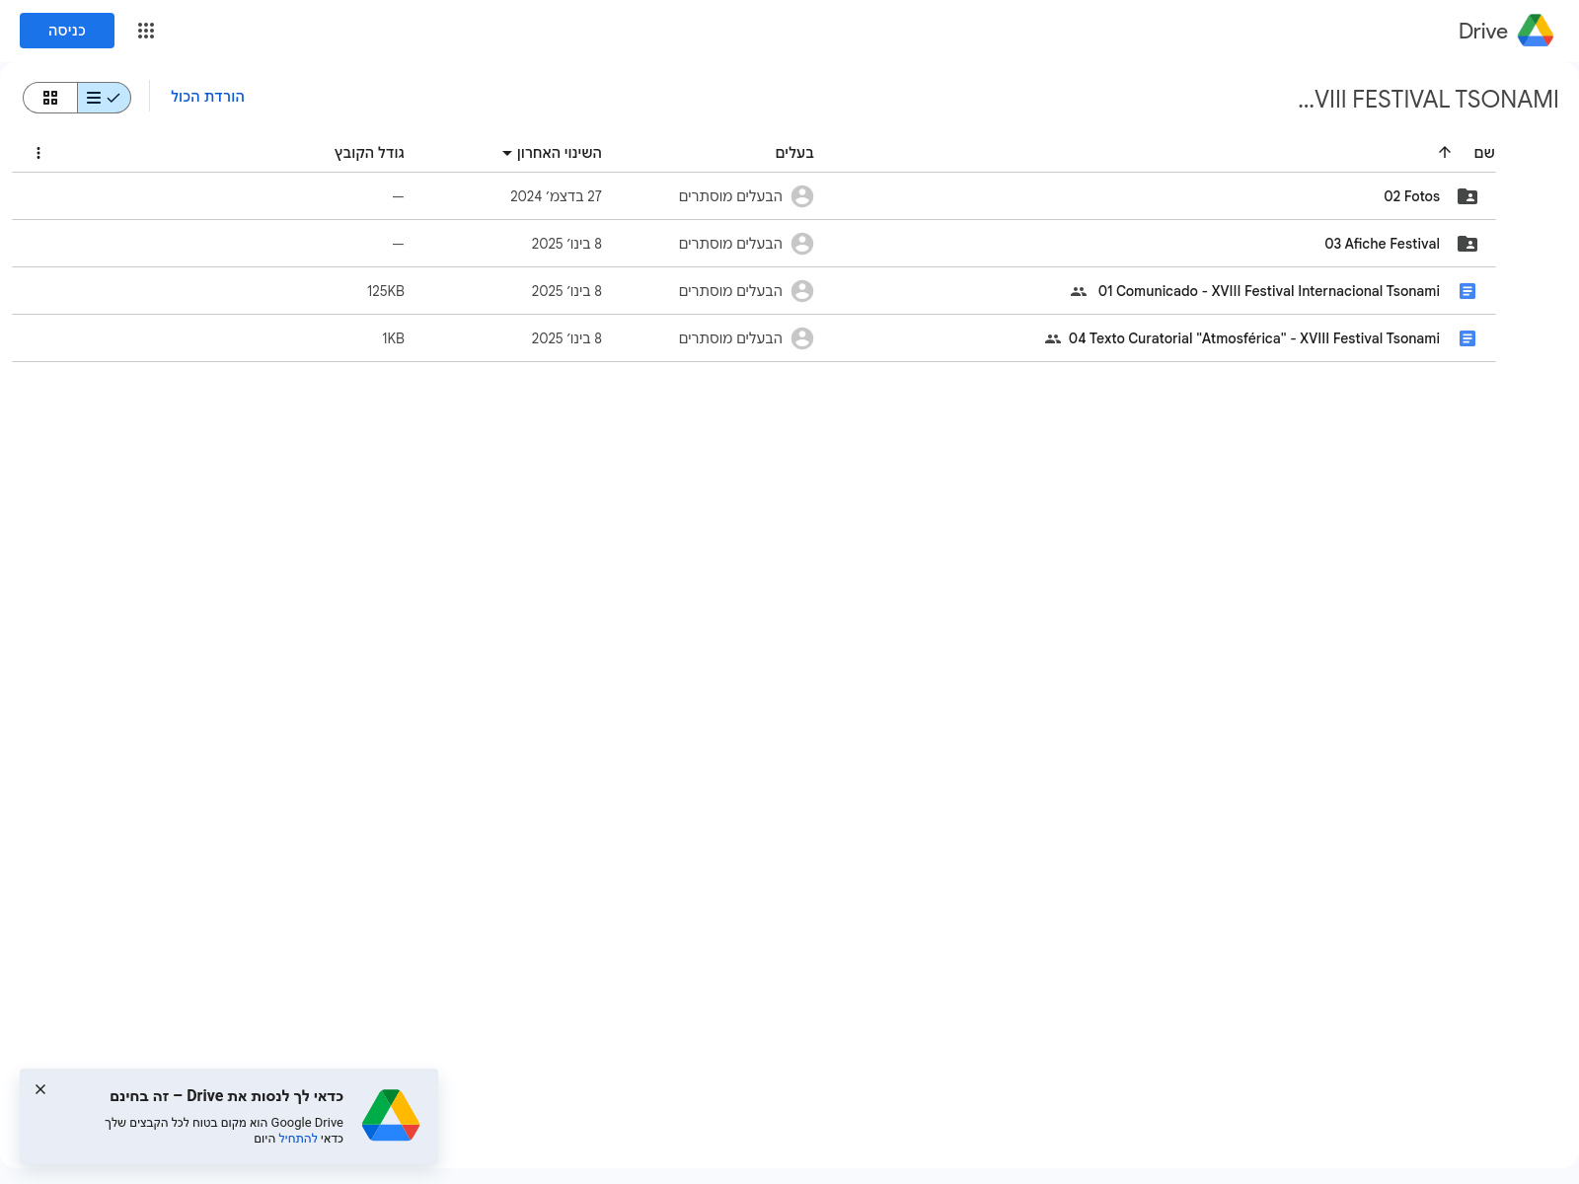Click the 01 Comunicado document icon
1579x1184 pixels.
coord(1467,291)
